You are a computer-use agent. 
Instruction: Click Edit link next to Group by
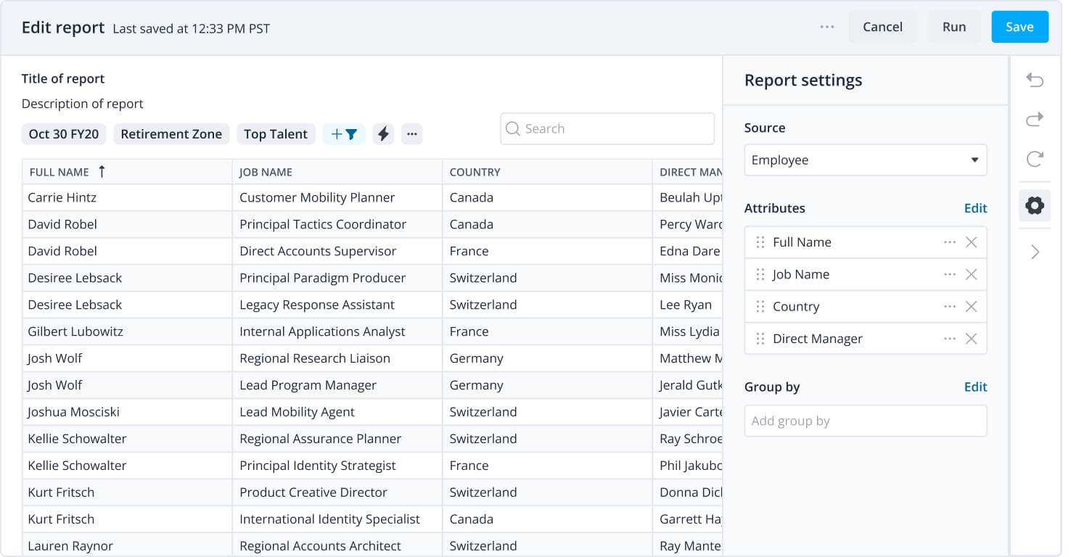[975, 387]
